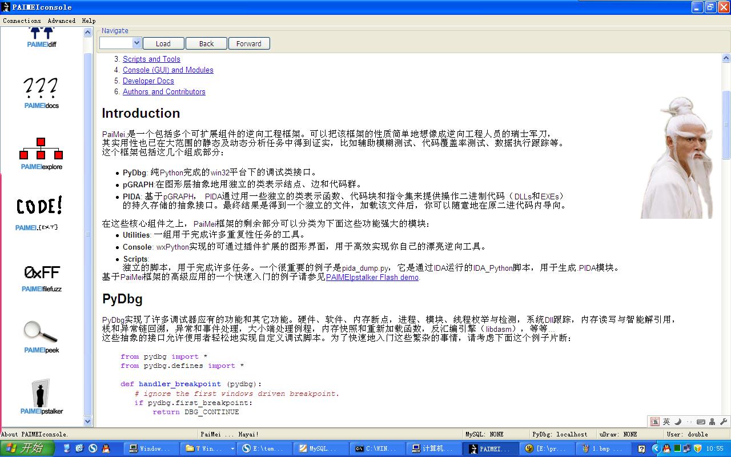Click the Load button
Viewport: 731px width, 457px height.
click(163, 43)
